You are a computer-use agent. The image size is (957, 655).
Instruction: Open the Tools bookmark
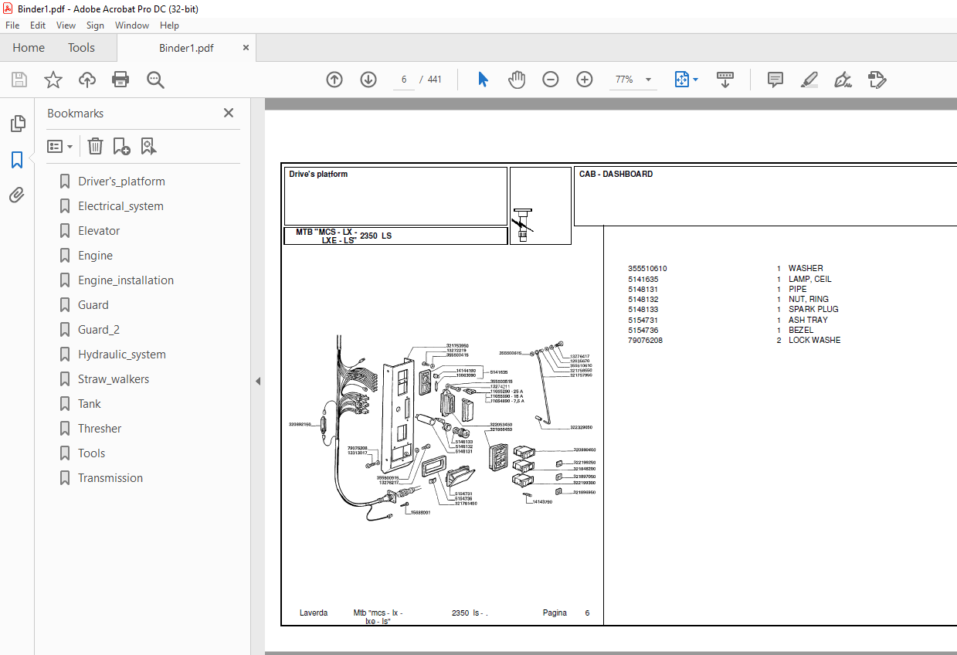click(91, 453)
